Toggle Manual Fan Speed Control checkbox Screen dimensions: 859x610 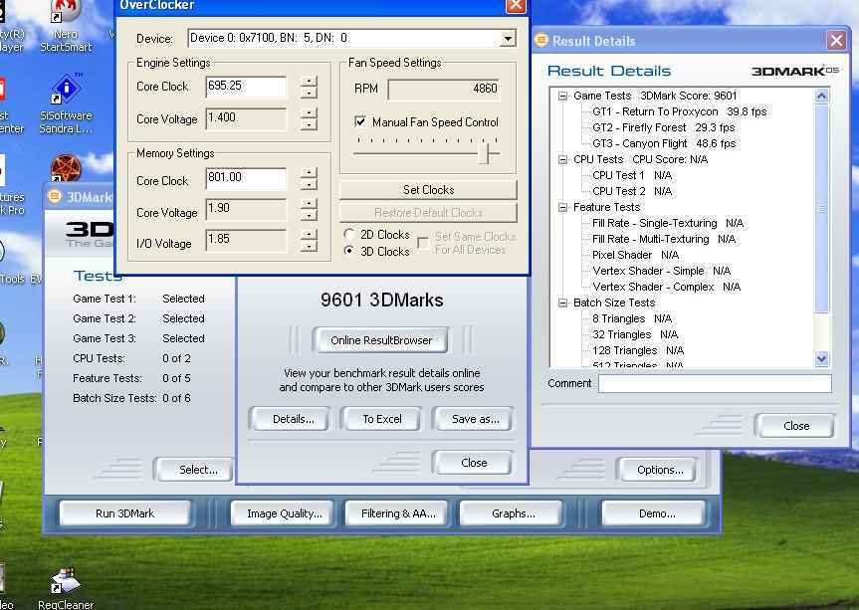click(x=360, y=122)
